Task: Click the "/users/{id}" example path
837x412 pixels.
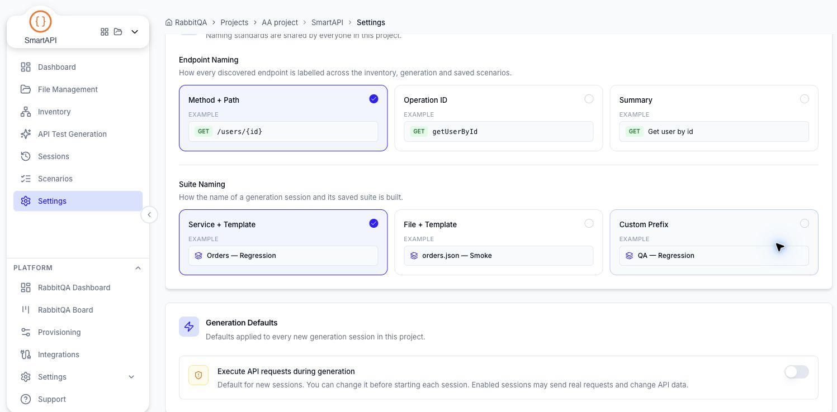Action: [x=239, y=132]
